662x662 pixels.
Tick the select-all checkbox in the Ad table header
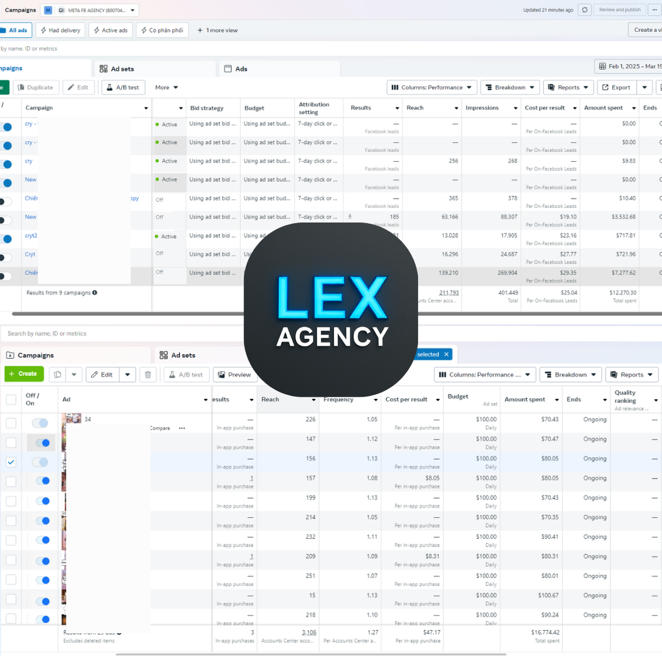(x=11, y=400)
